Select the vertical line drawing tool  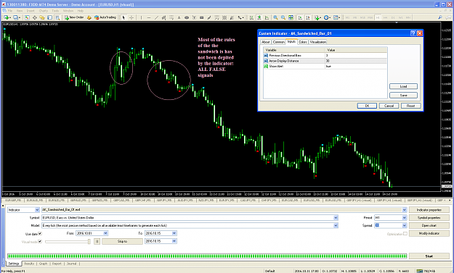pos(141,17)
